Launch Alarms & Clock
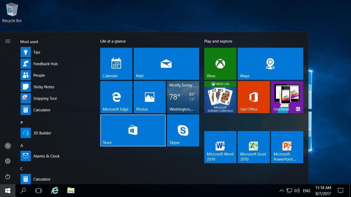The width and height of the screenshot is (351, 197). (56, 156)
